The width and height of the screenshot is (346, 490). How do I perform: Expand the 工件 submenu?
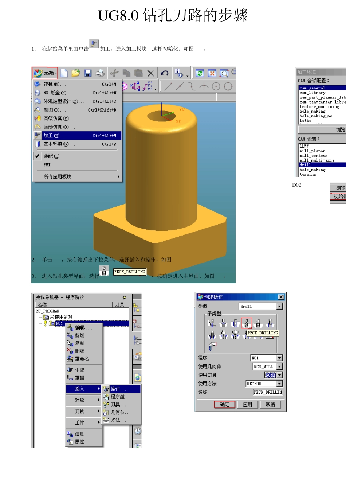coord(84,423)
